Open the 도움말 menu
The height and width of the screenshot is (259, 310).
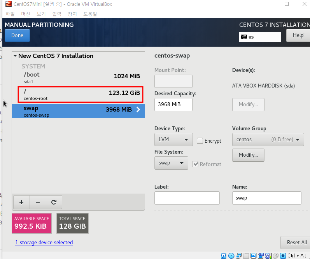(90, 14)
